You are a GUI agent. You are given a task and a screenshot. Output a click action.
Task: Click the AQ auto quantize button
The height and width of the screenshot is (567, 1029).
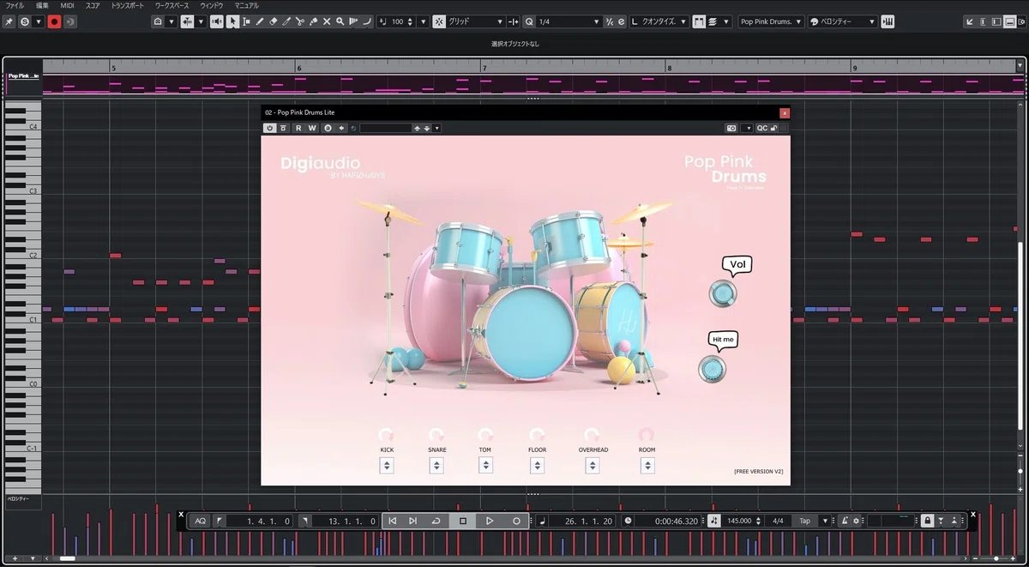200,521
